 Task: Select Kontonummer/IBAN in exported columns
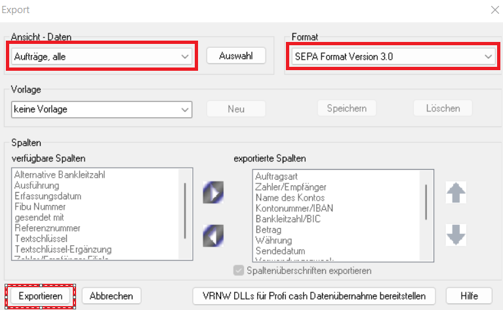click(294, 208)
